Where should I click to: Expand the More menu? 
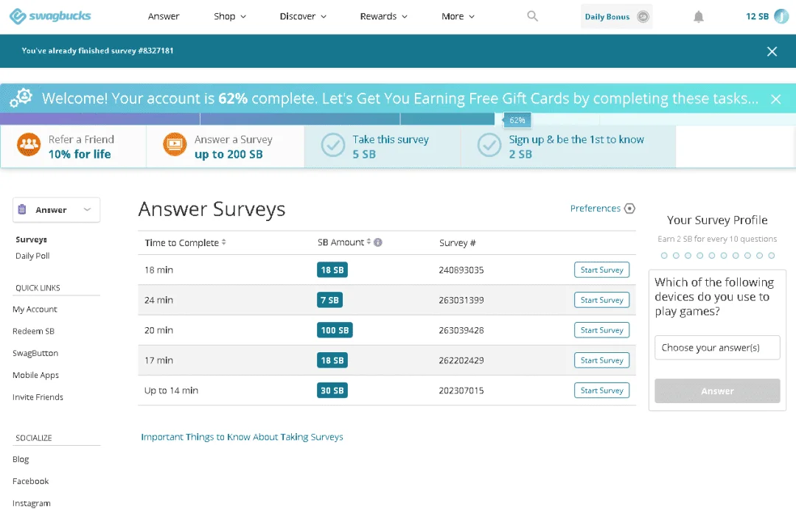pos(458,16)
